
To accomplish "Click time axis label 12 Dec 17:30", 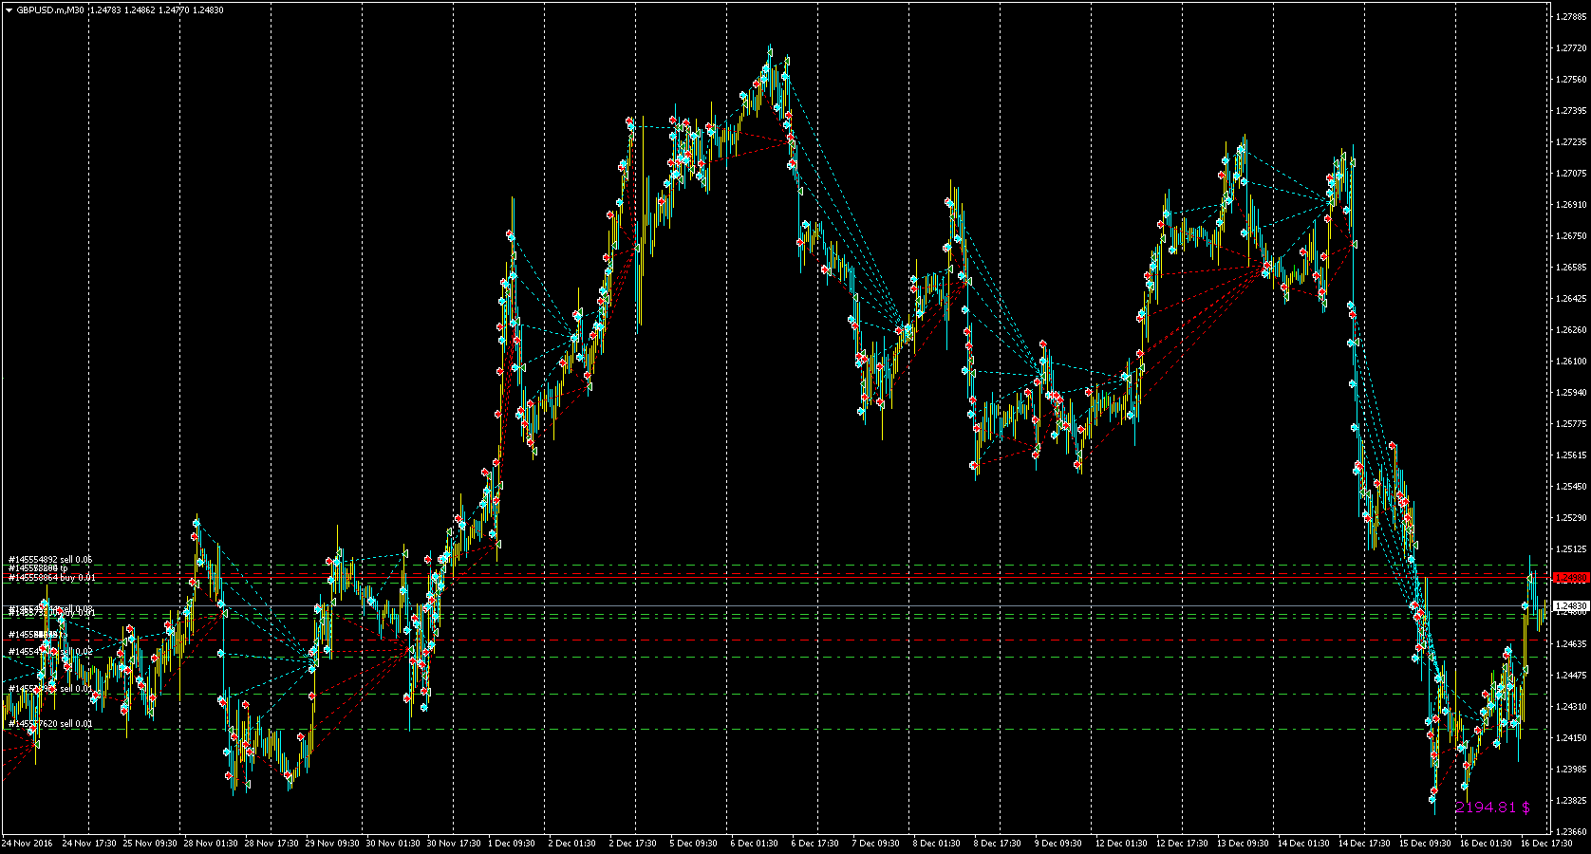I will [x=1184, y=844].
